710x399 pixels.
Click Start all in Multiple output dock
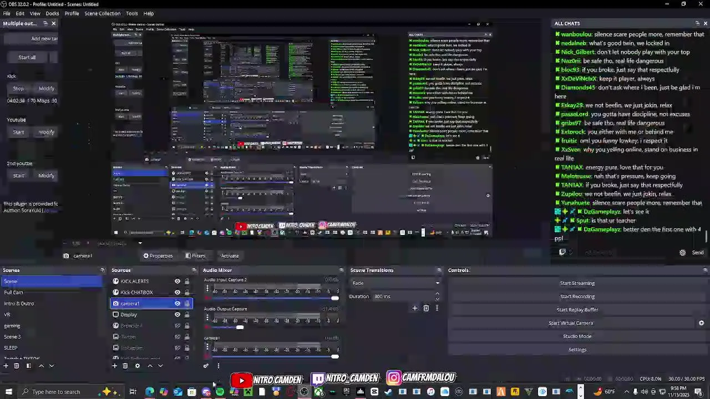27,58
